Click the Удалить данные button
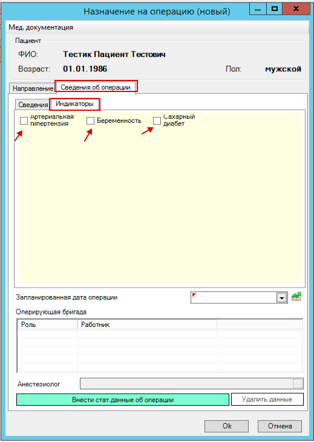The width and height of the screenshot is (314, 442). [267, 399]
